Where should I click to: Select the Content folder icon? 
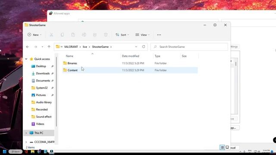[x=65, y=70]
